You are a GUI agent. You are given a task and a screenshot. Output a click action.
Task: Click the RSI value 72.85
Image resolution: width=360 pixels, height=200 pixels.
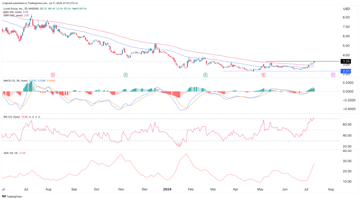25,117
